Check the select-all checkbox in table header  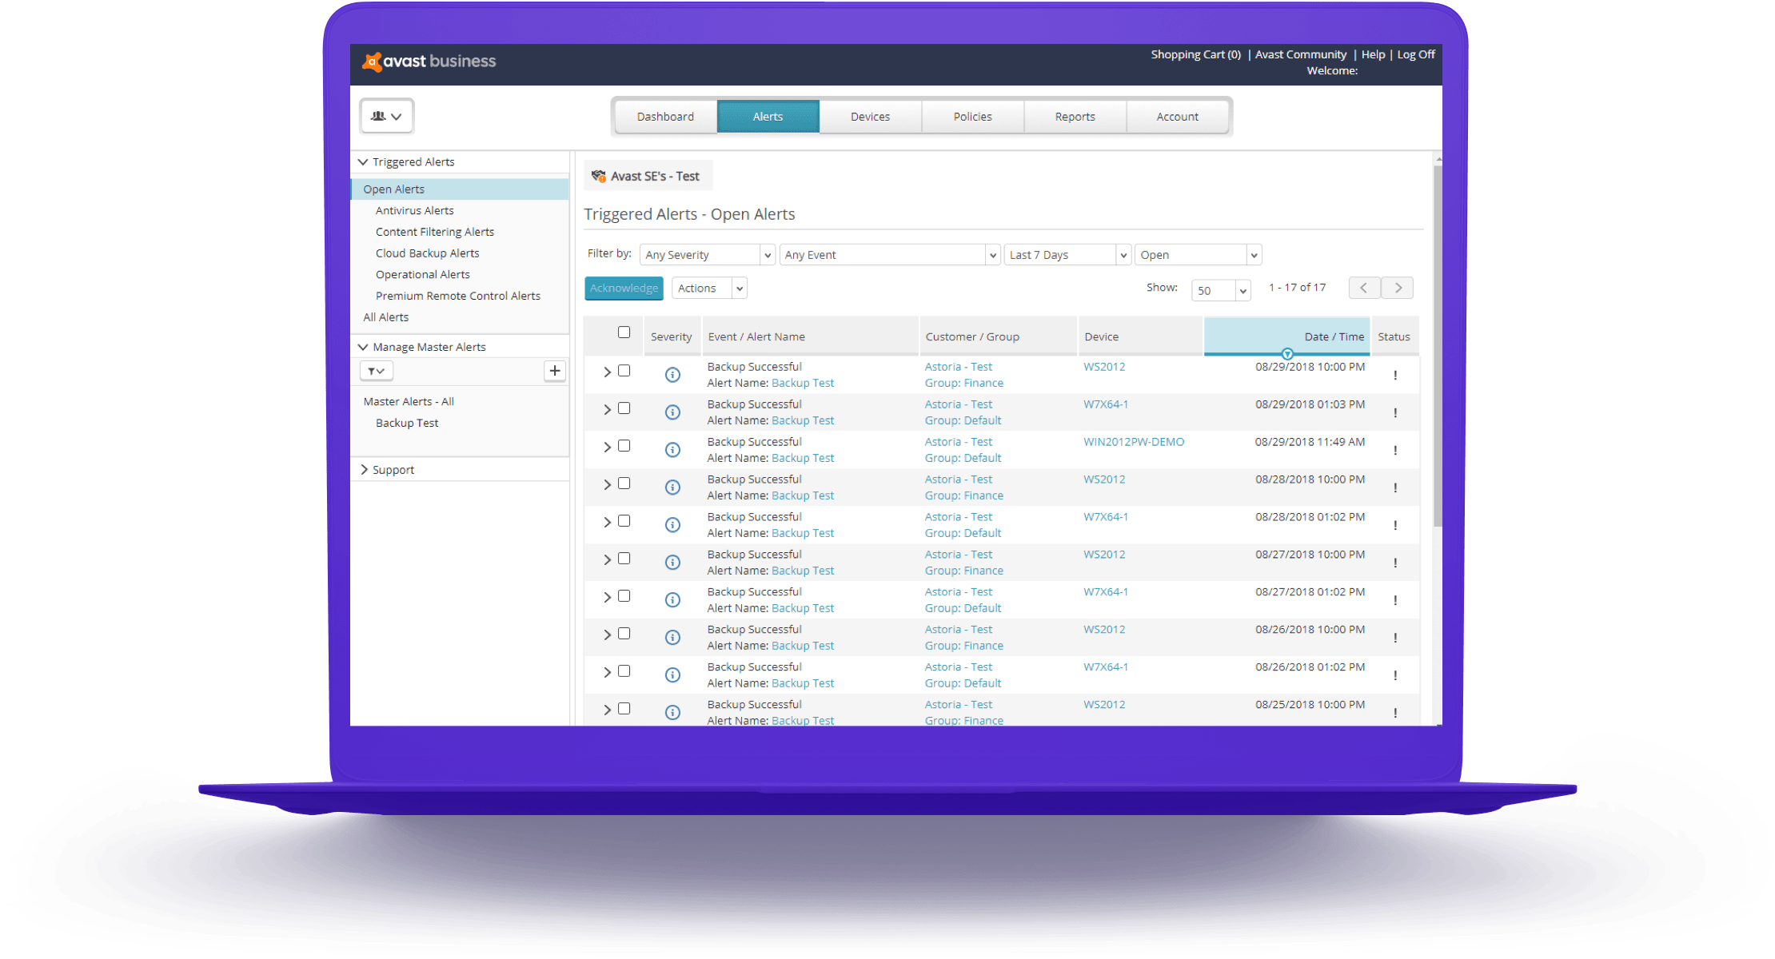tap(624, 332)
